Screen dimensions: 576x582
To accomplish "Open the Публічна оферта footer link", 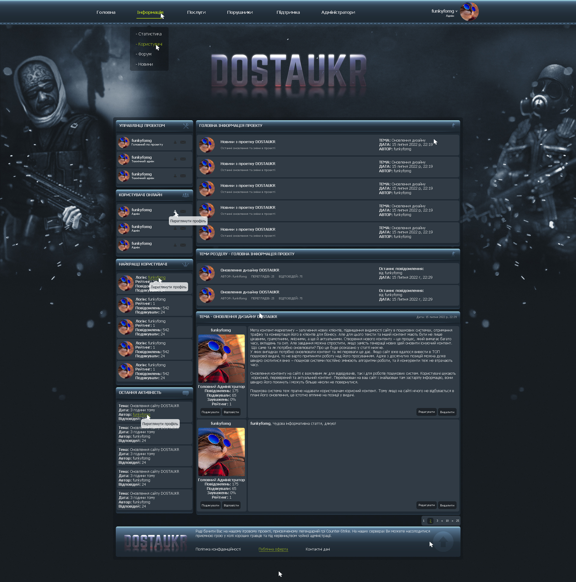I will pos(273,550).
